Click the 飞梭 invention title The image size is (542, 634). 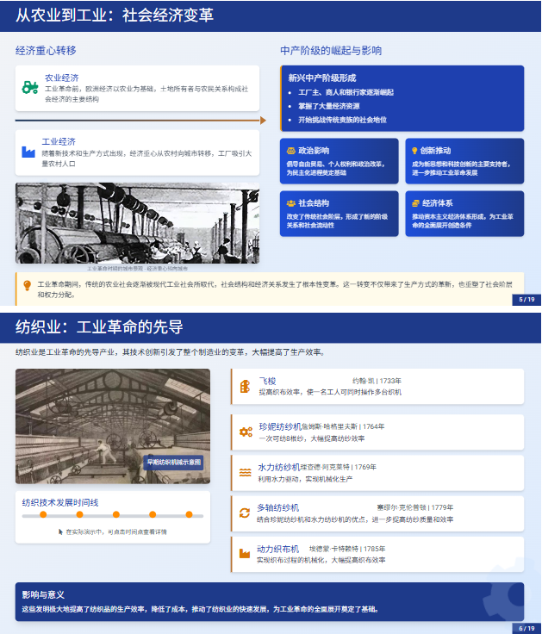click(267, 382)
